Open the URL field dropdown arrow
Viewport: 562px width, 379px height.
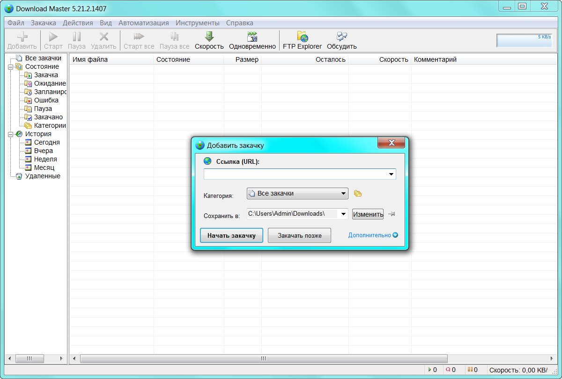coord(391,175)
